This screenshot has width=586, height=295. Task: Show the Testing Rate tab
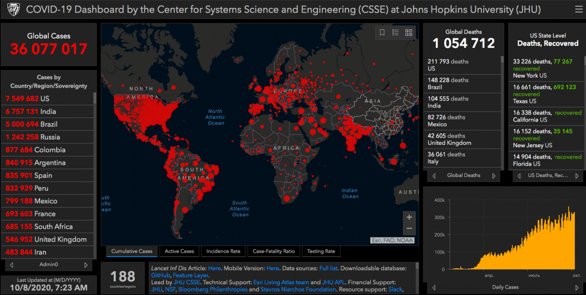pos(321,251)
